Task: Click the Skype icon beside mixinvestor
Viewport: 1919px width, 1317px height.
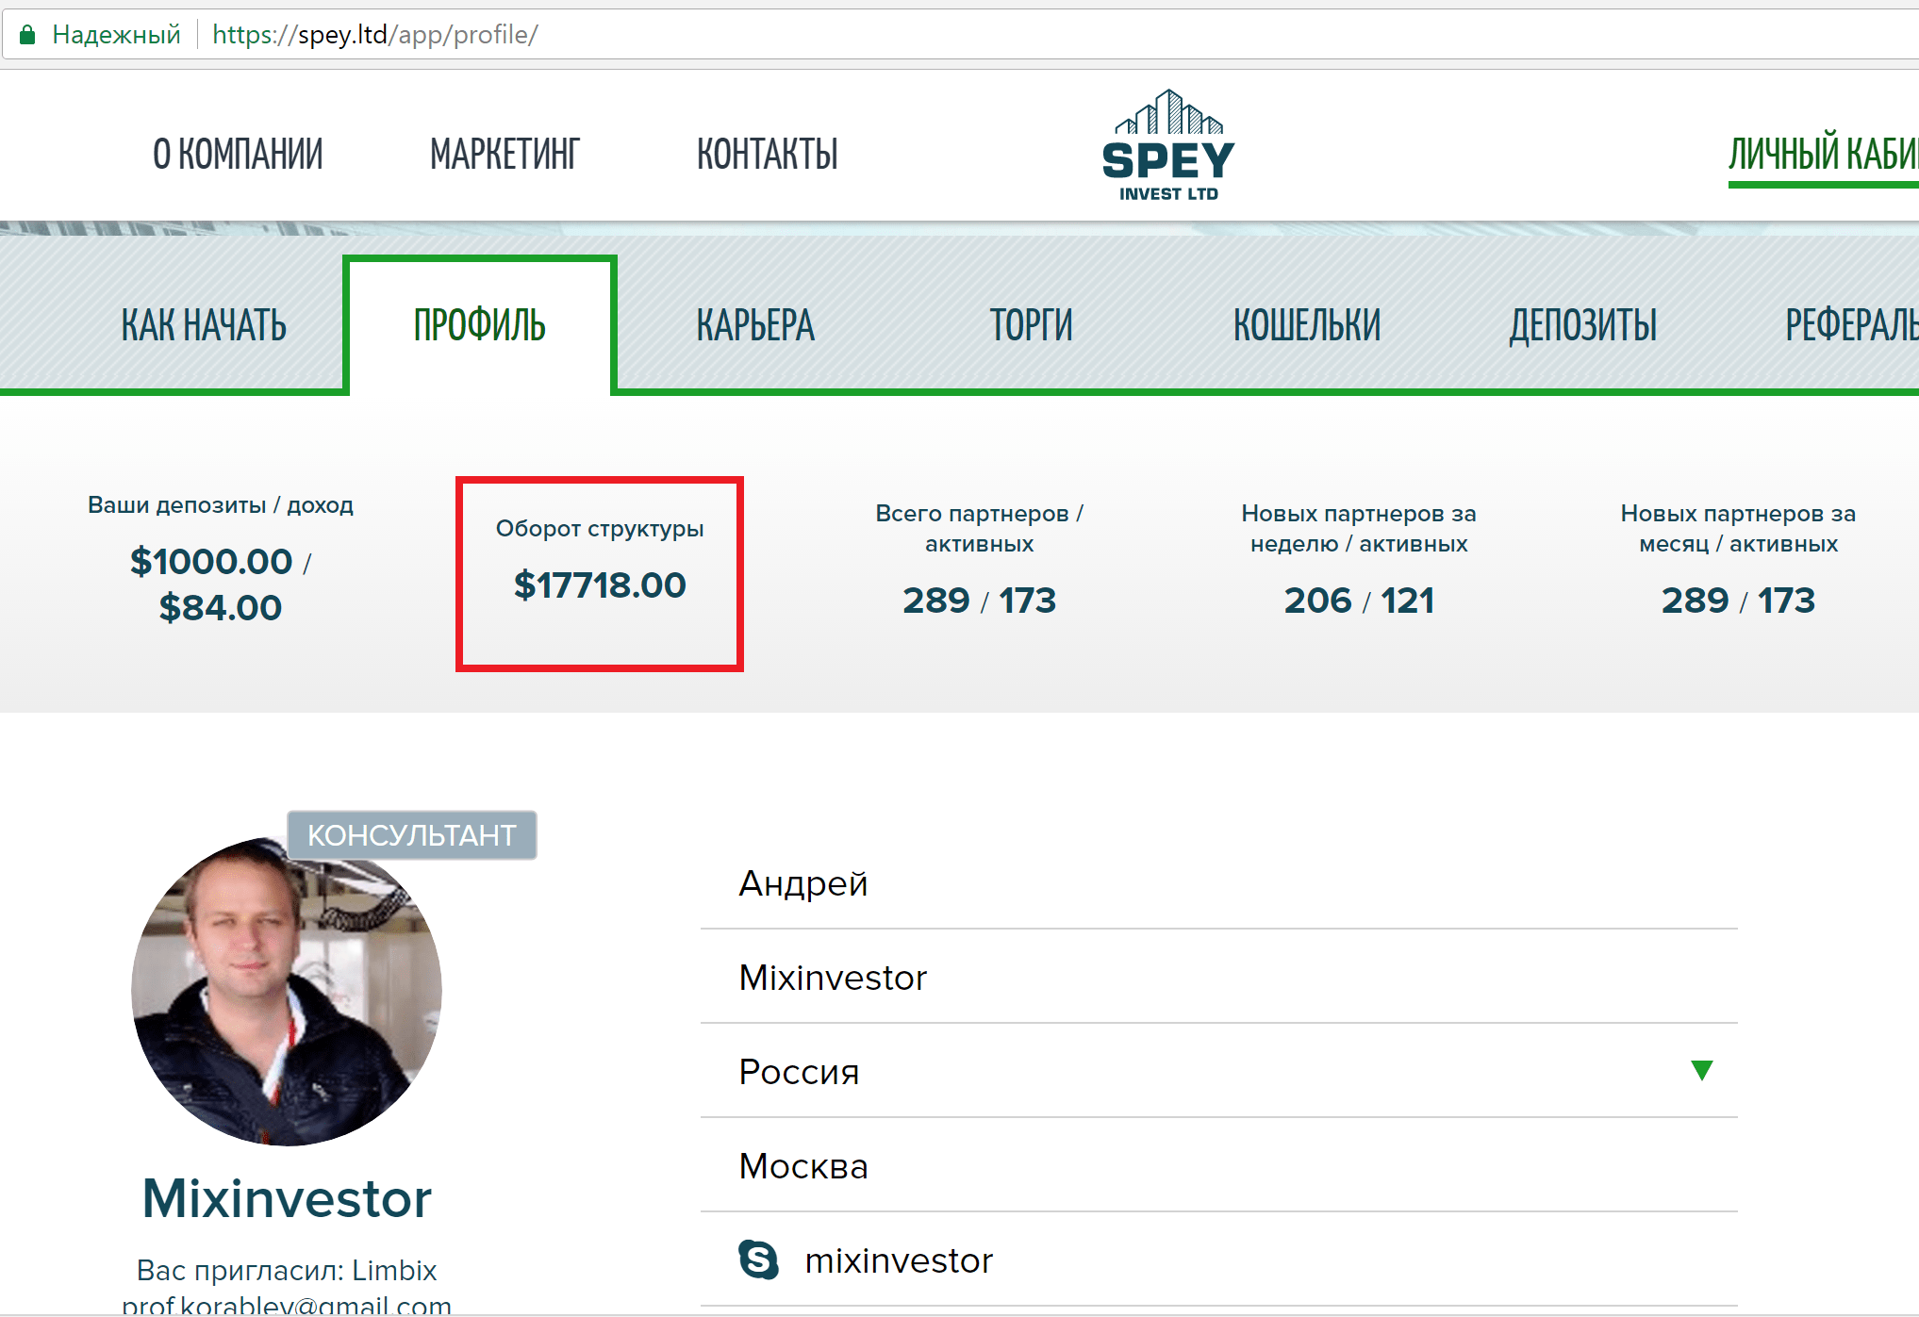Action: tap(758, 1259)
